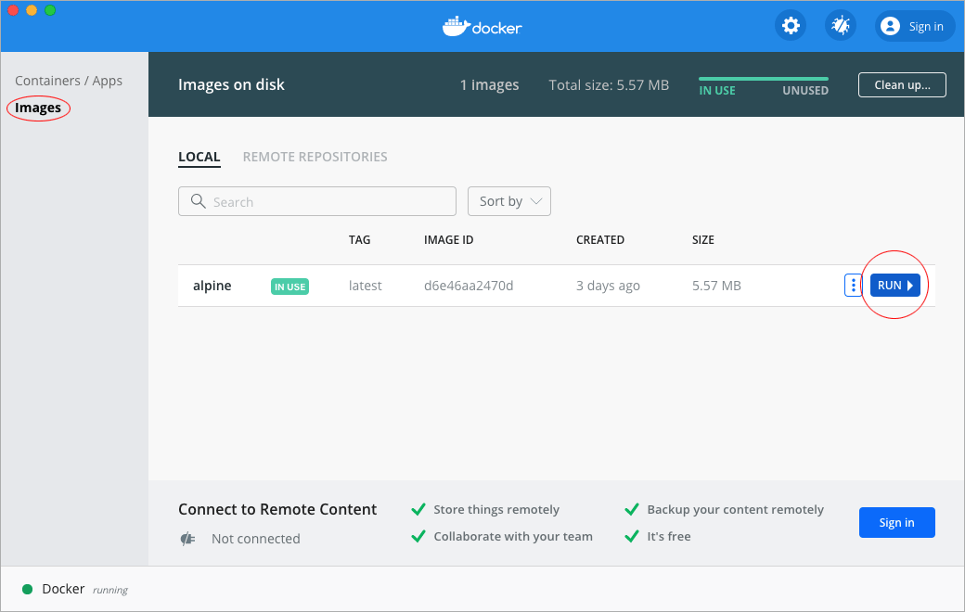Click the 5.57 MB size cell
The width and height of the screenshot is (965, 612).
click(x=716, y=286)
